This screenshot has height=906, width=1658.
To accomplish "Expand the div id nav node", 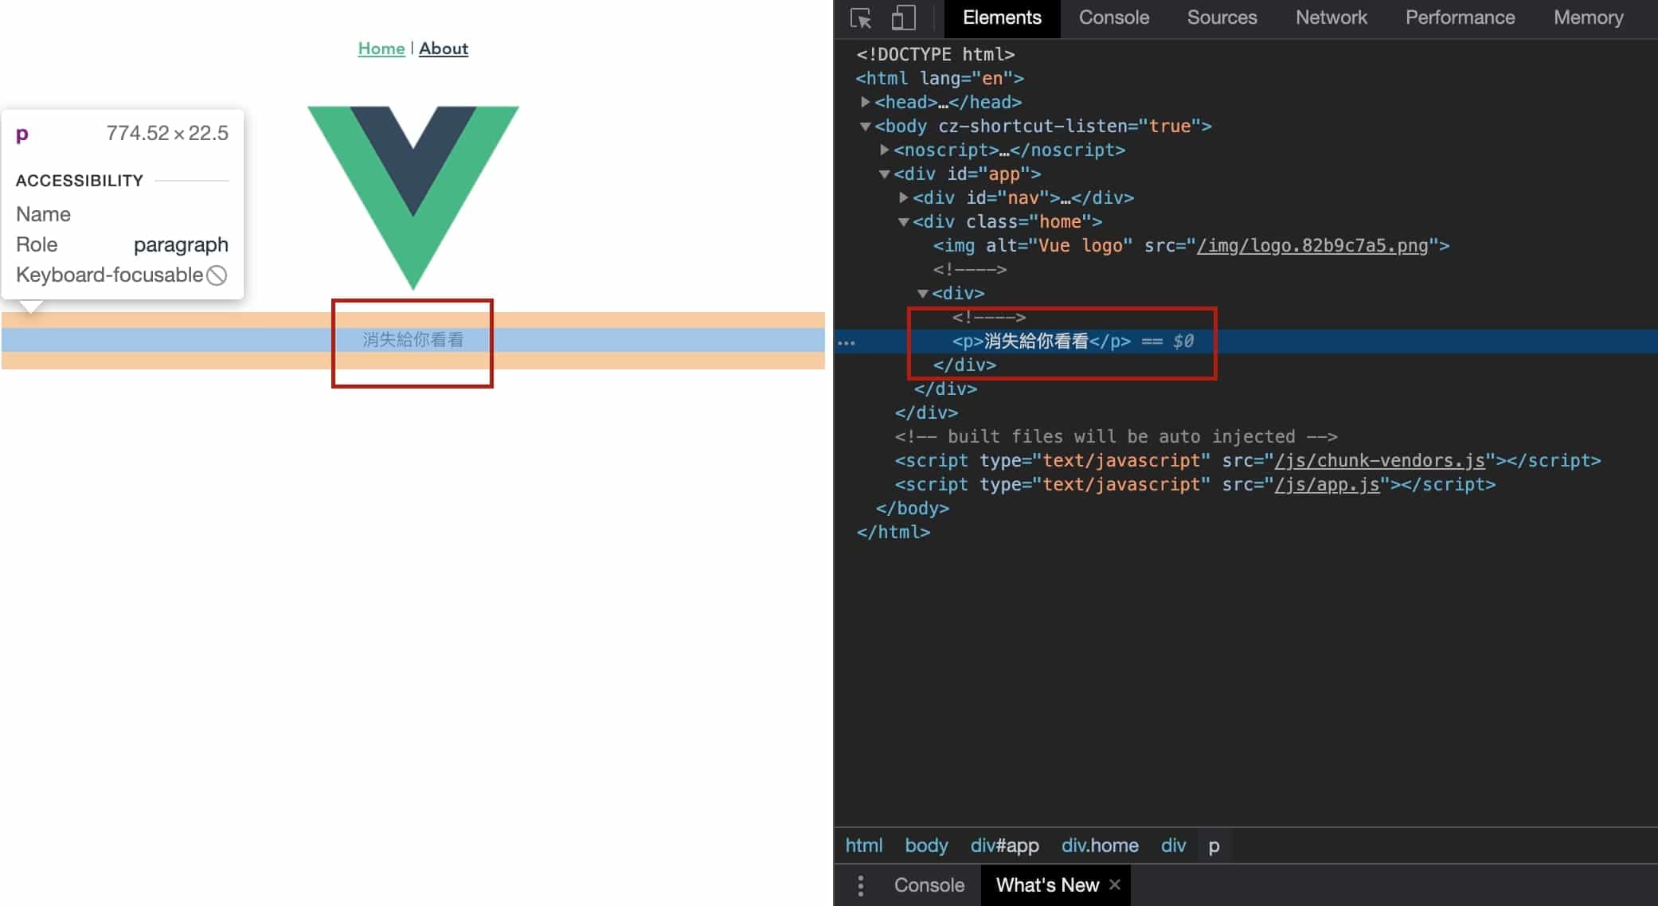I will [903, 197].
